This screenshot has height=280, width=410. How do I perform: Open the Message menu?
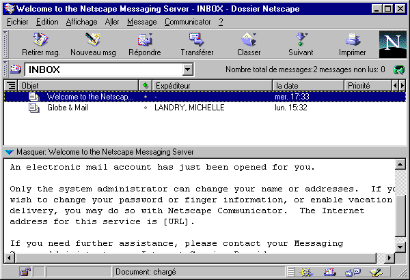(x=142, y=22)
